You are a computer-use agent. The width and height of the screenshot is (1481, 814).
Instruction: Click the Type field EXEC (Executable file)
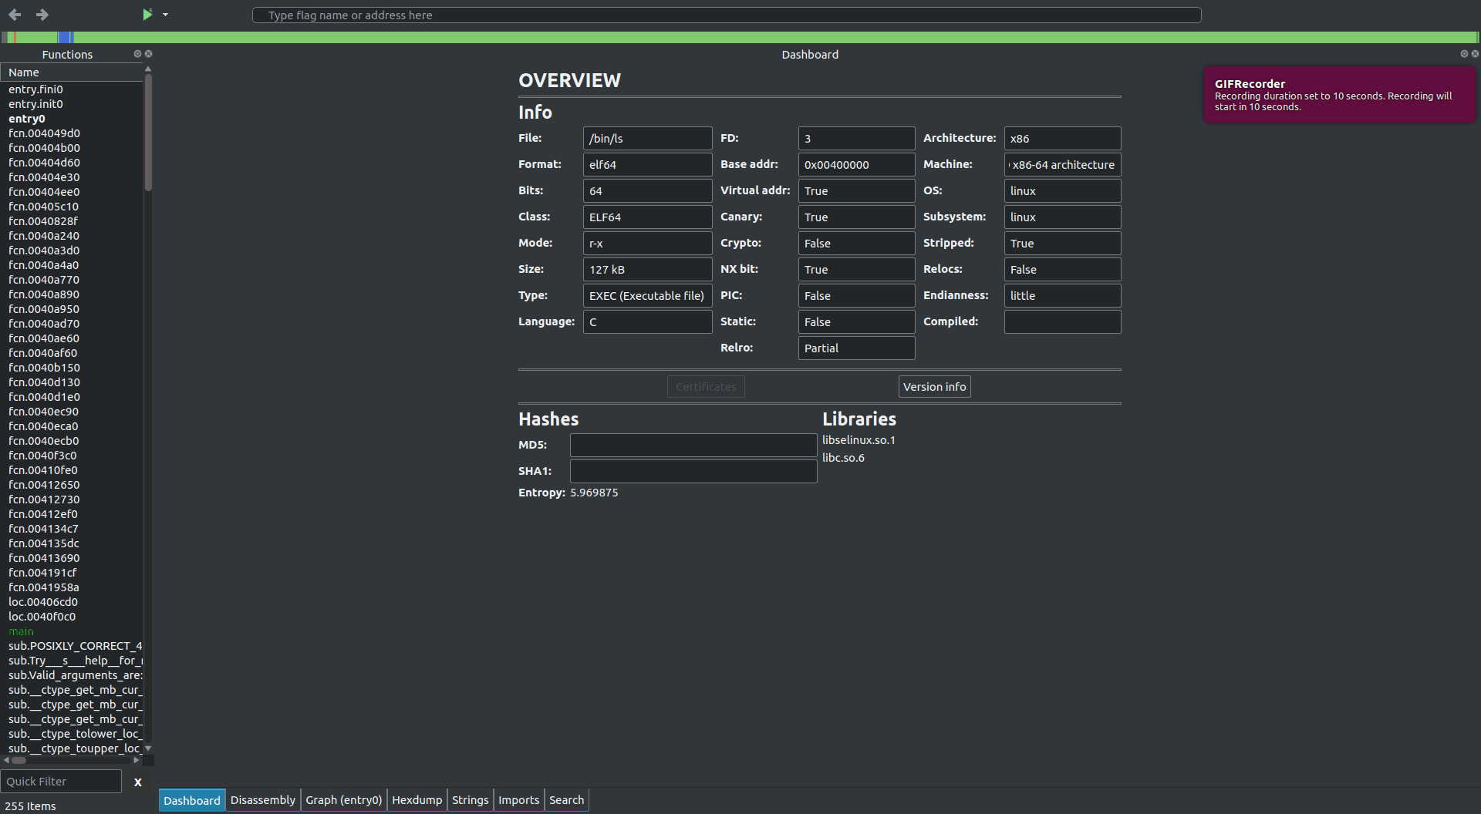pos(647,296)
